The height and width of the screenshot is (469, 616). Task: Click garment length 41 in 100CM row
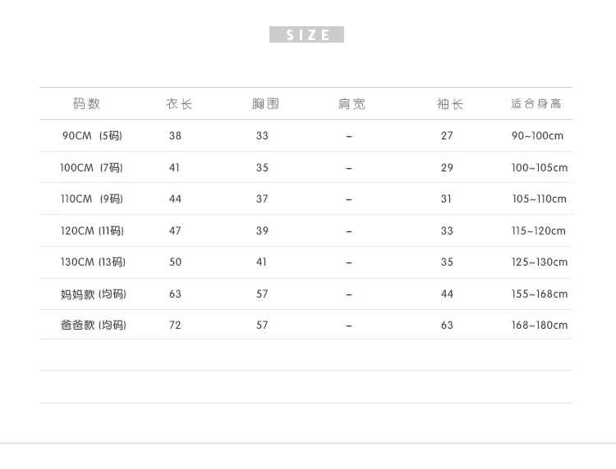pyautogui.click(x=174, y=168)
